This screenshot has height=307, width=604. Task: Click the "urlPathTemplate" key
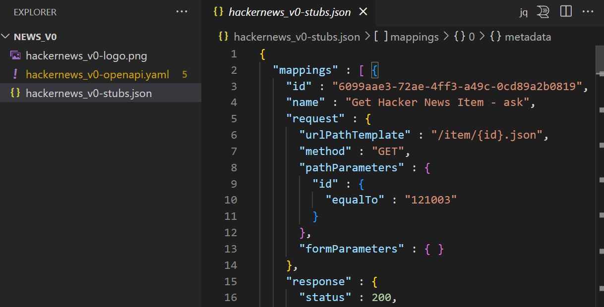355,135
